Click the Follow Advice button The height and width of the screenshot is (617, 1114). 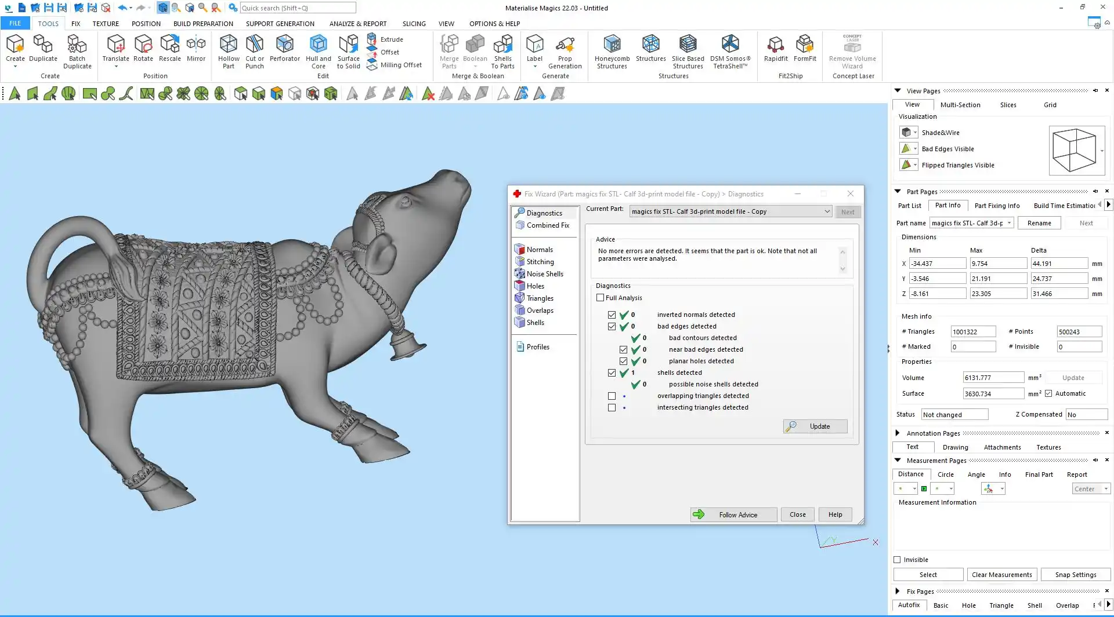[x=733, y=514]
